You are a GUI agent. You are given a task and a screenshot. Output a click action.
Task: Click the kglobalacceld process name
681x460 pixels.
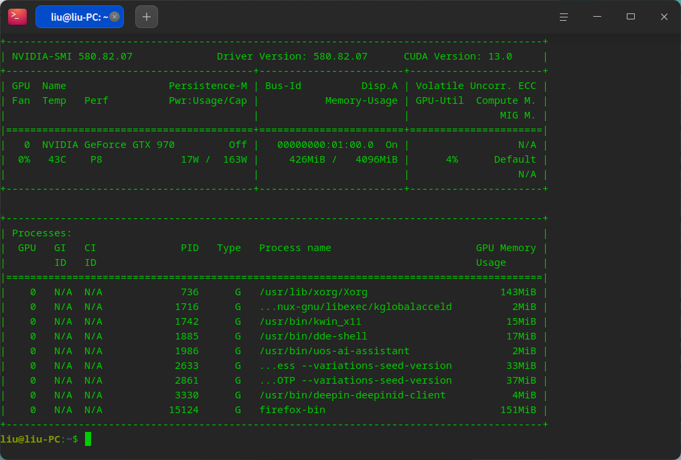(x=356, y=307)
